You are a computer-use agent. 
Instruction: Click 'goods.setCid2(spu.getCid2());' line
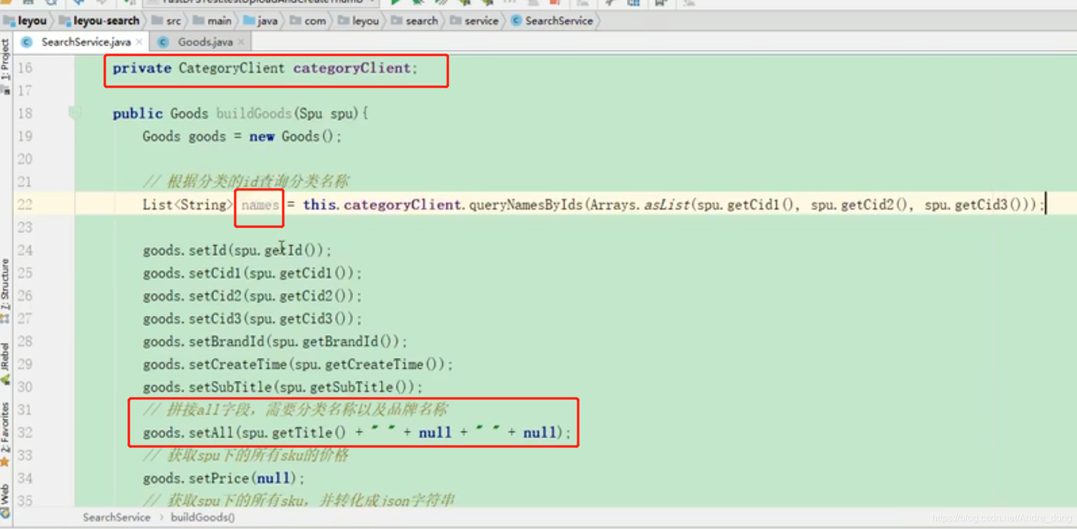252,296
